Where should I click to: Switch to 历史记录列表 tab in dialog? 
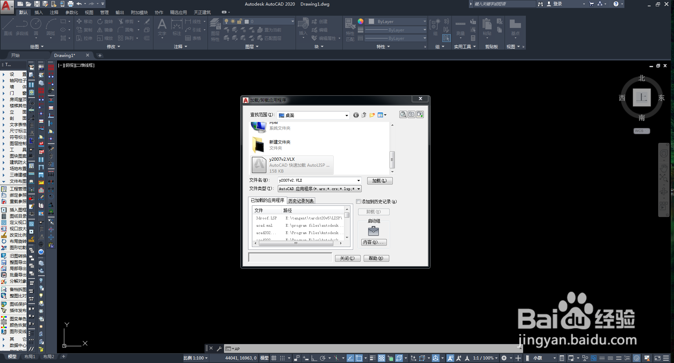point(301,201)
